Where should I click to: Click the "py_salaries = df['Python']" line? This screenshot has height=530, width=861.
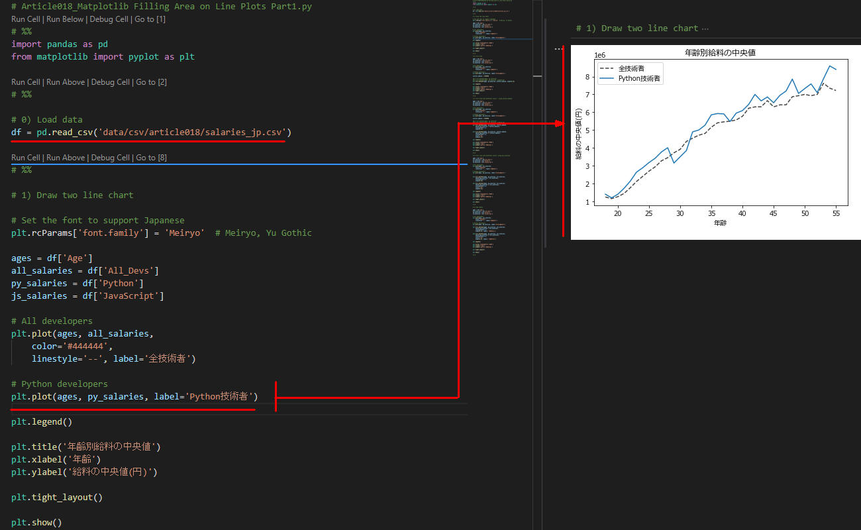(x=77, y=284)
